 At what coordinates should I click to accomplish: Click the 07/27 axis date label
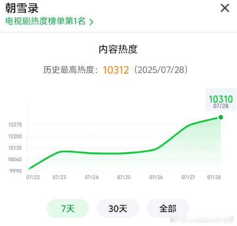pyautogui.click(x=188, y=177)
